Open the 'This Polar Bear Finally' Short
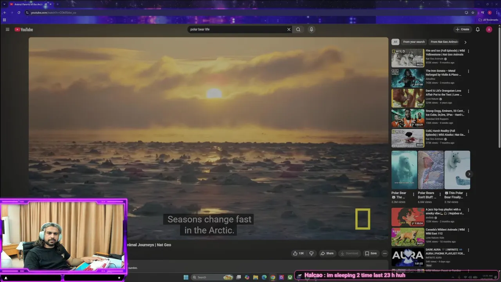This screenshot has height=282, width=501. point(457,170)
